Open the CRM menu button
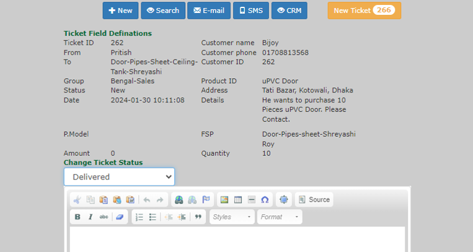Image resolution: width=473 pixels, height=252 pixels. (x=289, y=11)
